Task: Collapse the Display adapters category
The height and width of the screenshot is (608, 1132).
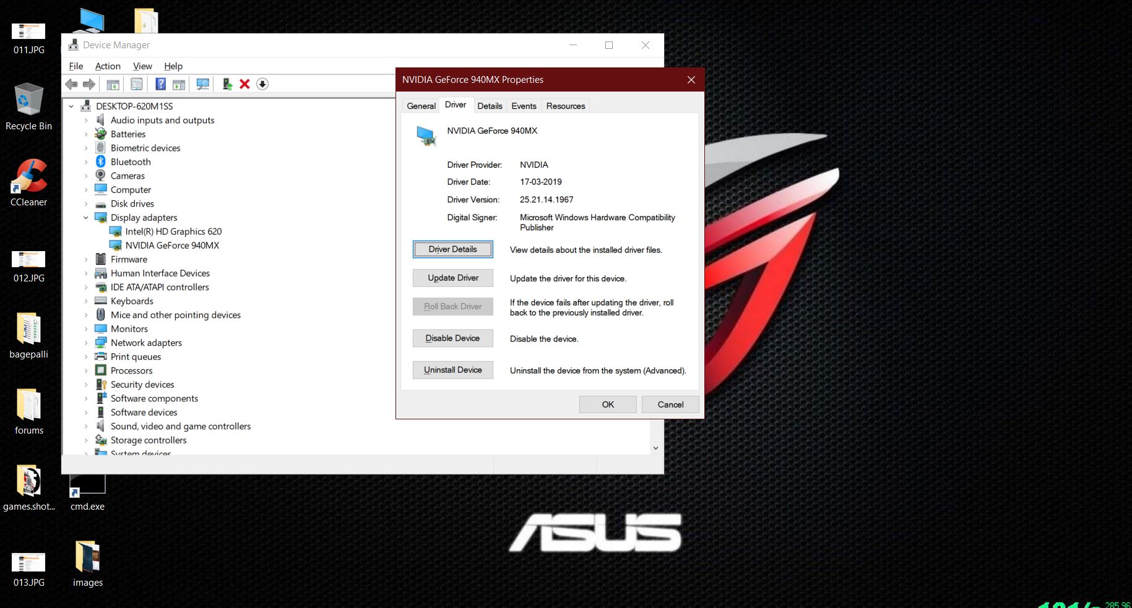Action: coord(86,218)
